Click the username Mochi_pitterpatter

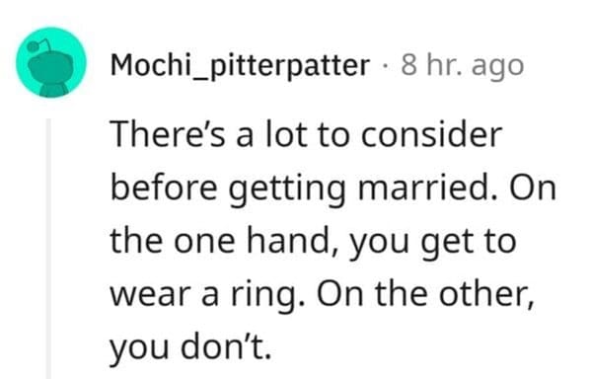[240, 66]
